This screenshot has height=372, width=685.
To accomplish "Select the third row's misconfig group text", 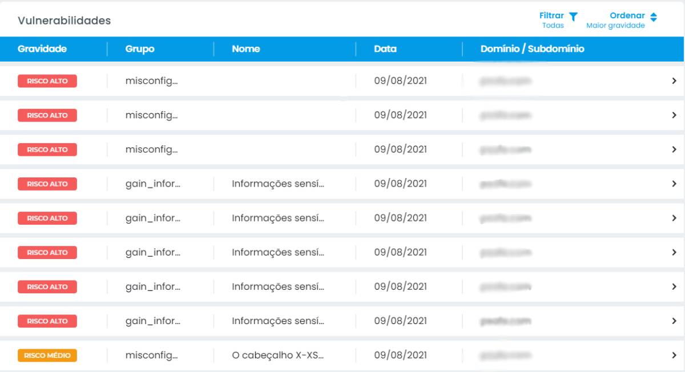I will pyautogui.click(x=152, y=149).
